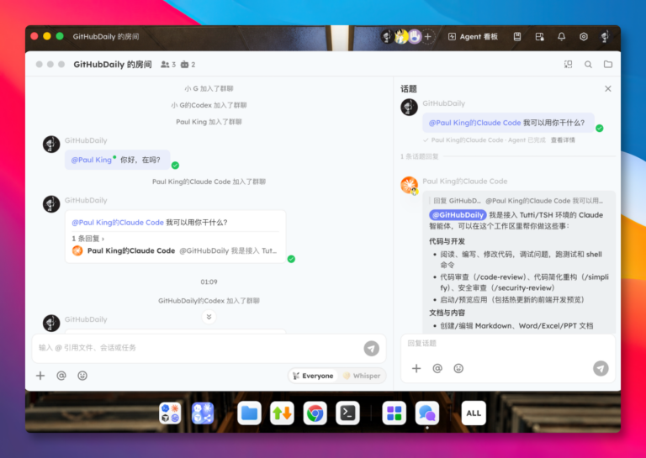Open the profile avatar at title bar right
Viewport: 646px width, 458px height.
tap(605, 37)
